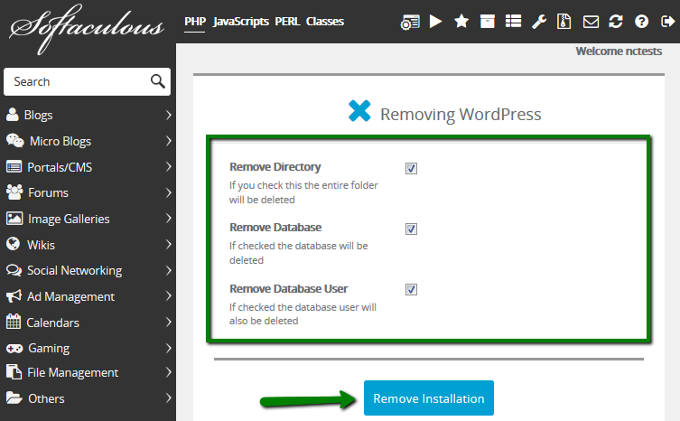Click the wrench settings icon
Image resolution: width=680 pixels, height=421 pixels.
539,22
